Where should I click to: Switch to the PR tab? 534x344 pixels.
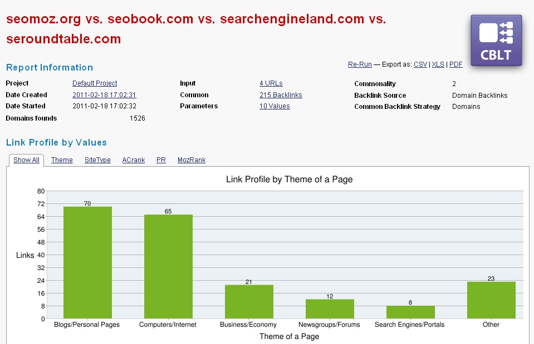pyautogui.click(x=161, y=159)
